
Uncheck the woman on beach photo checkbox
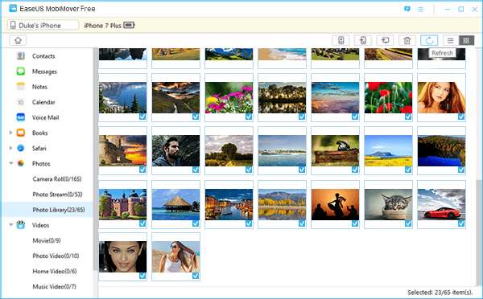(x=196, y=276)
